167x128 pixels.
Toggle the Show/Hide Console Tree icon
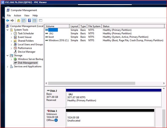pyautogui.click(x=23, y=20)
